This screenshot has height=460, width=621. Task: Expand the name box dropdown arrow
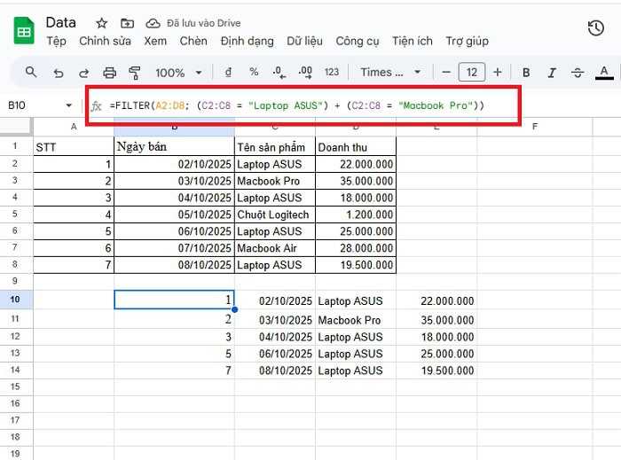[x=69, y=105]
